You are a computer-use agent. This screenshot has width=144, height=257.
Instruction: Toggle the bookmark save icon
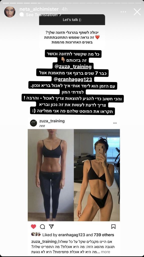click(113, 227)
